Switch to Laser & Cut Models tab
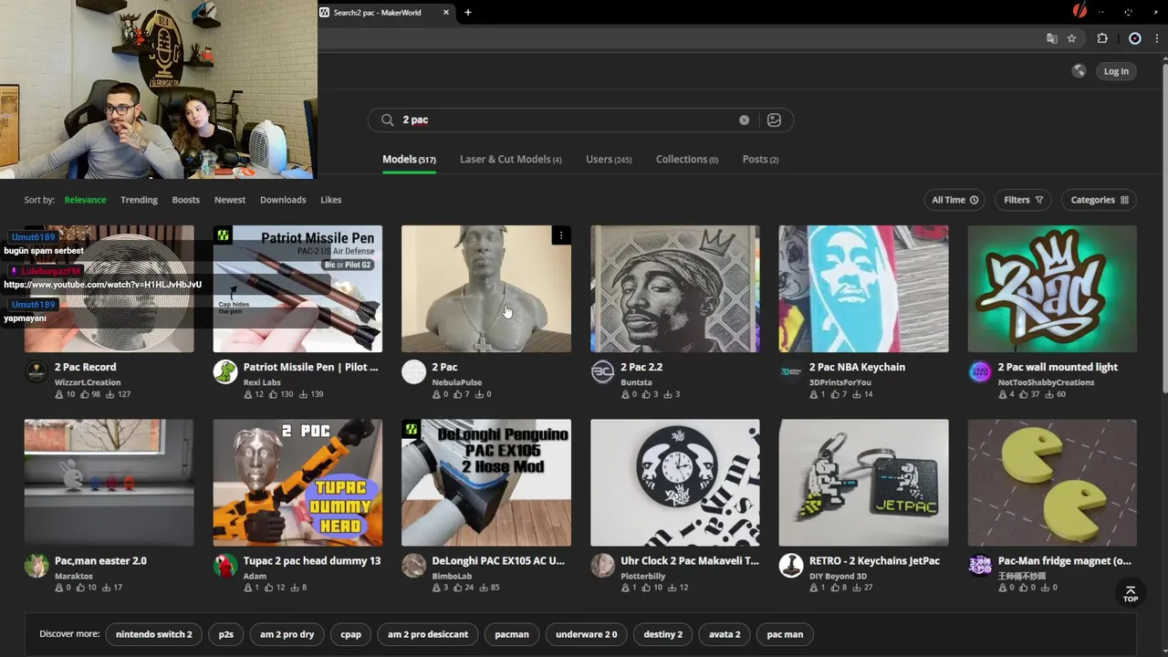 [510, 160]
